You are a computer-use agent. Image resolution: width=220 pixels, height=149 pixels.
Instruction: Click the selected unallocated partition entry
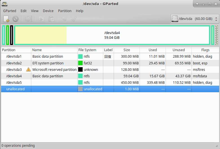tap(110, 89)
